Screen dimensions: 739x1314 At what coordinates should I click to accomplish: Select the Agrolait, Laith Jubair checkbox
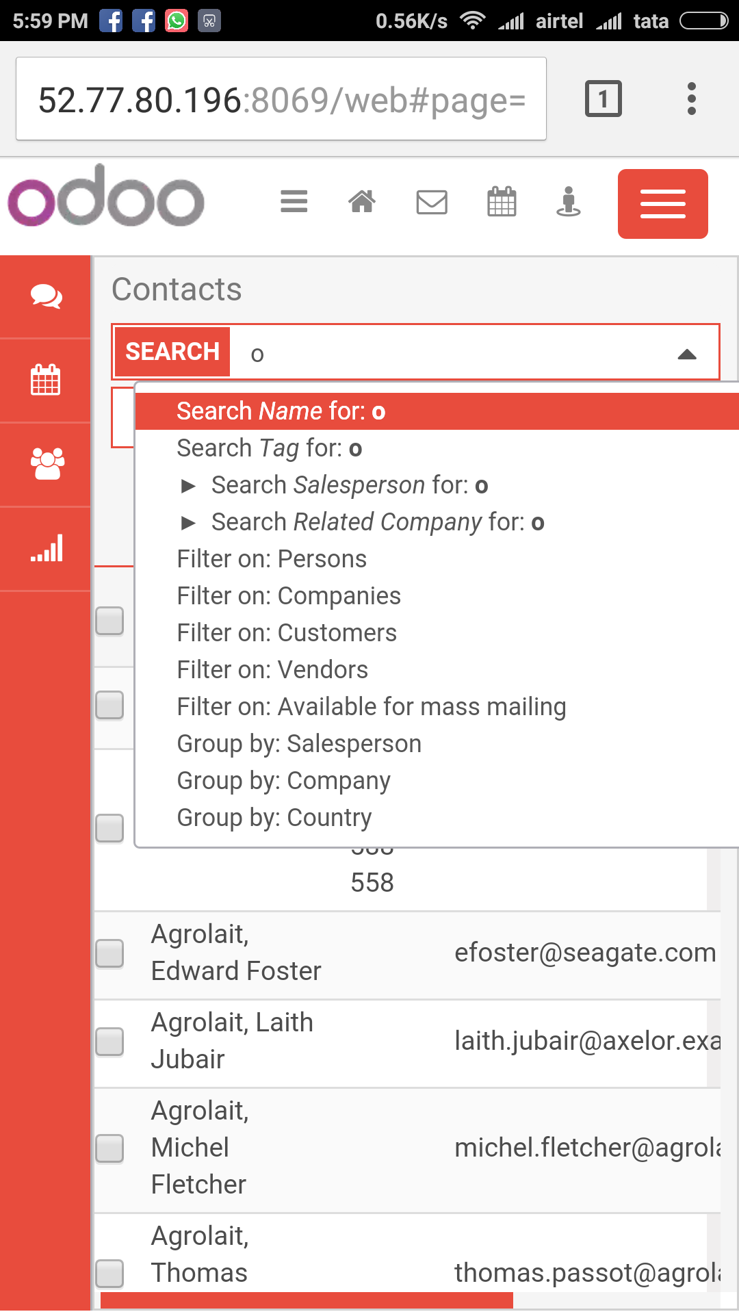(109, 1041)
